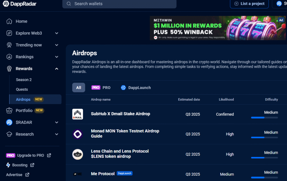Screen dimensions: 287x181
Task: Click the difficulty bar for SubHub Dmail row
Action: click(265, 118)
